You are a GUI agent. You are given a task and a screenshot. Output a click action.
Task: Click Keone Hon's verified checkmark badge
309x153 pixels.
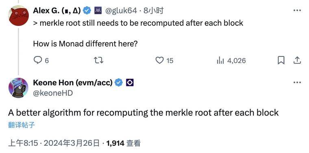point(119,83)
